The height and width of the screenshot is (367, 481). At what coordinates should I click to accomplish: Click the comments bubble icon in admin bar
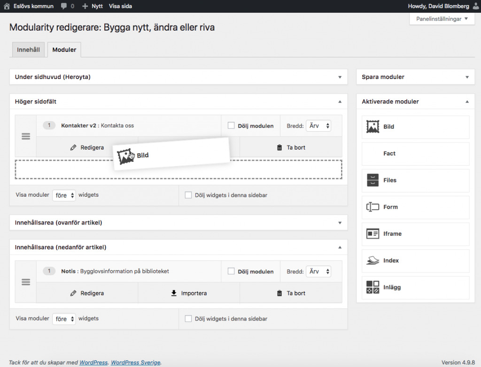click(64, 7)
